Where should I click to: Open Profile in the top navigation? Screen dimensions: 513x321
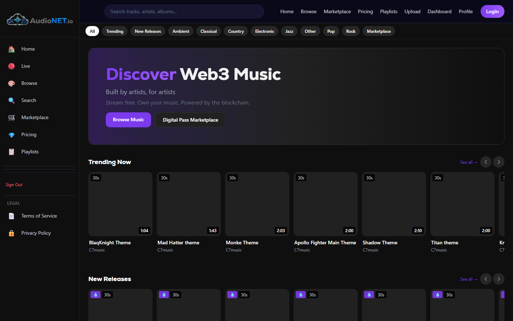tap(466, 11)
